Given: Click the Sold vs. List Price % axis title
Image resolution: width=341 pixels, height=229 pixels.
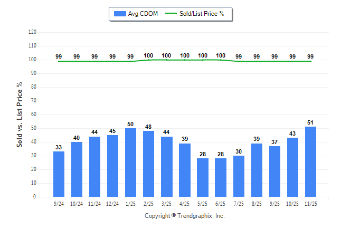Looking at the screenshot, I should [20, 114].
